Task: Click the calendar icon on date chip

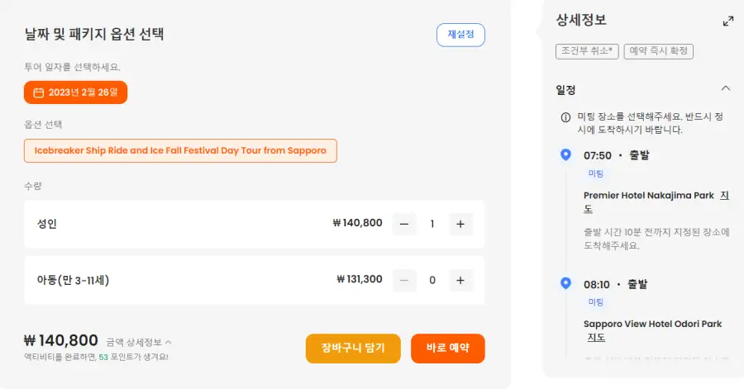Action: point(38,93)
